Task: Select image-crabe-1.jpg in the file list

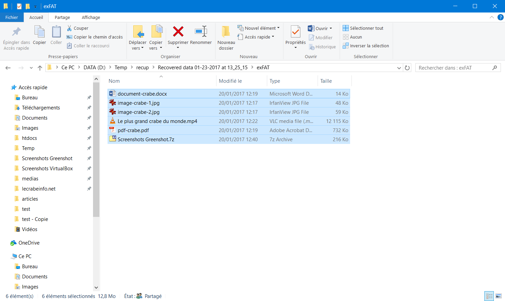Action: click(229, 103)
